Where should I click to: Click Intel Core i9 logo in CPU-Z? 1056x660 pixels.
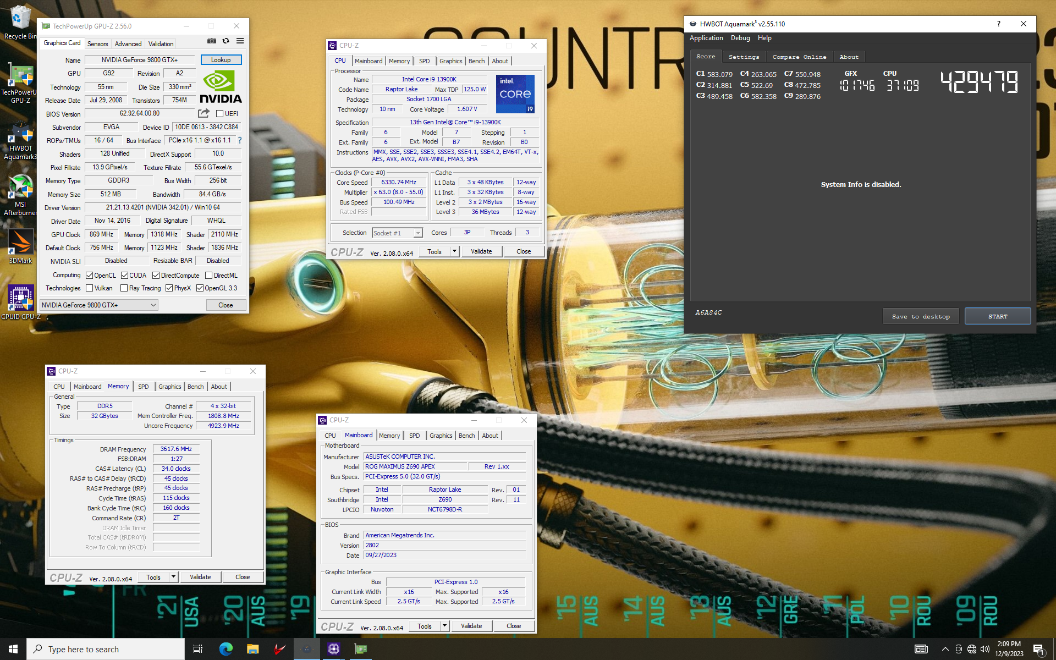[515, 94]
